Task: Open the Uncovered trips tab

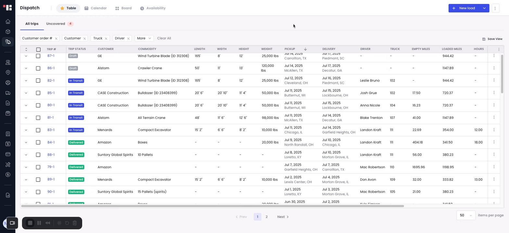Action: [x=60, y=24]
